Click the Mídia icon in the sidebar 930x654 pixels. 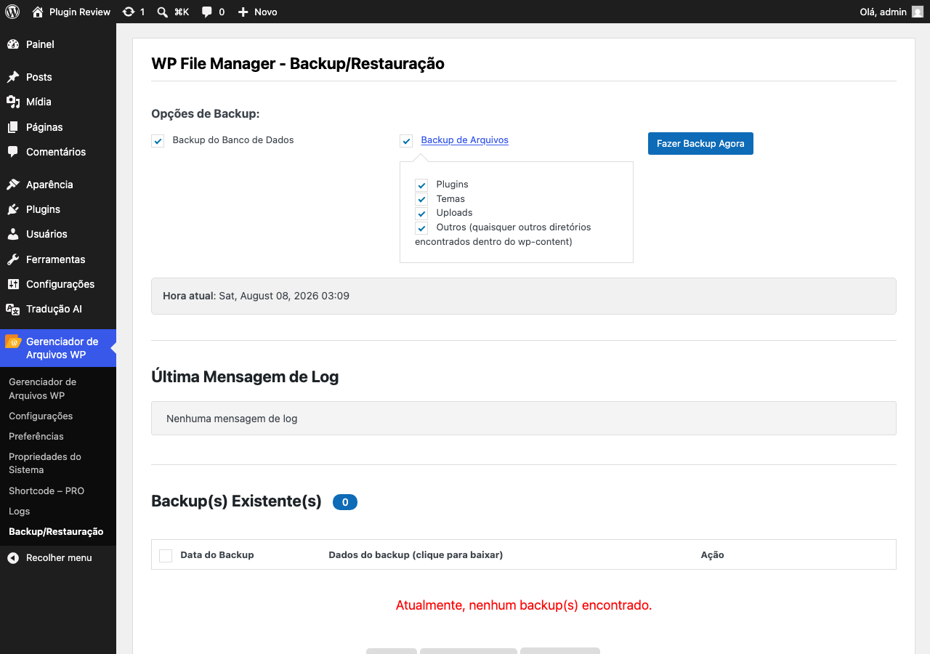coord(13,102)
